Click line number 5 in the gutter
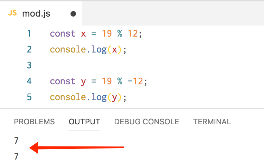This screenshot has height=163, width=264. point(29,97)
